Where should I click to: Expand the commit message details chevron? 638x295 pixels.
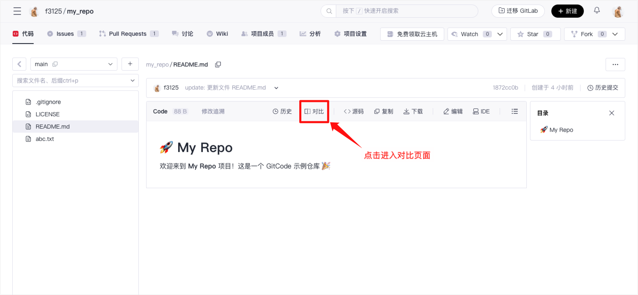click(276, 88)
